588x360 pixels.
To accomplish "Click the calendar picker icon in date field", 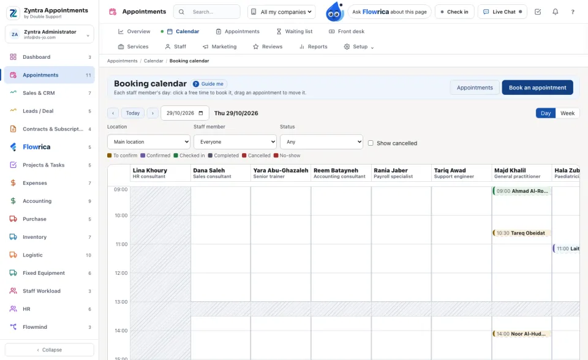I will pyautogui.click(x=201, y=113).
